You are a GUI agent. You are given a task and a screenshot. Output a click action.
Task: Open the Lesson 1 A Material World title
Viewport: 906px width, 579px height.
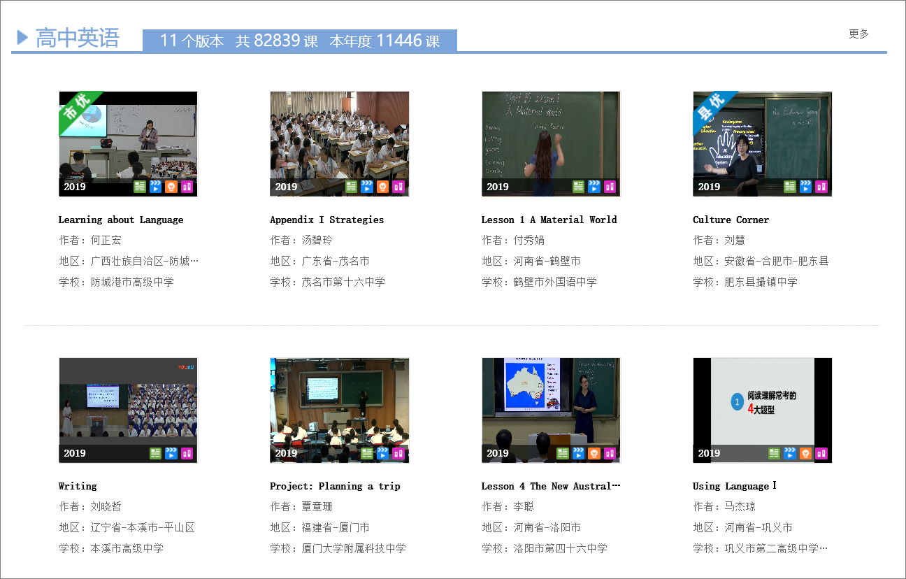tap(549, 220)
